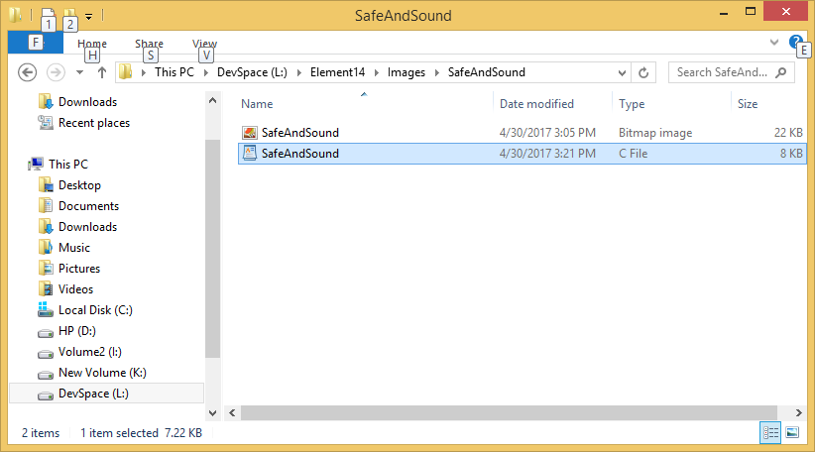The image size is (815, 452).
Task: Switch to Details view layout
Action: tap(770, 432)
